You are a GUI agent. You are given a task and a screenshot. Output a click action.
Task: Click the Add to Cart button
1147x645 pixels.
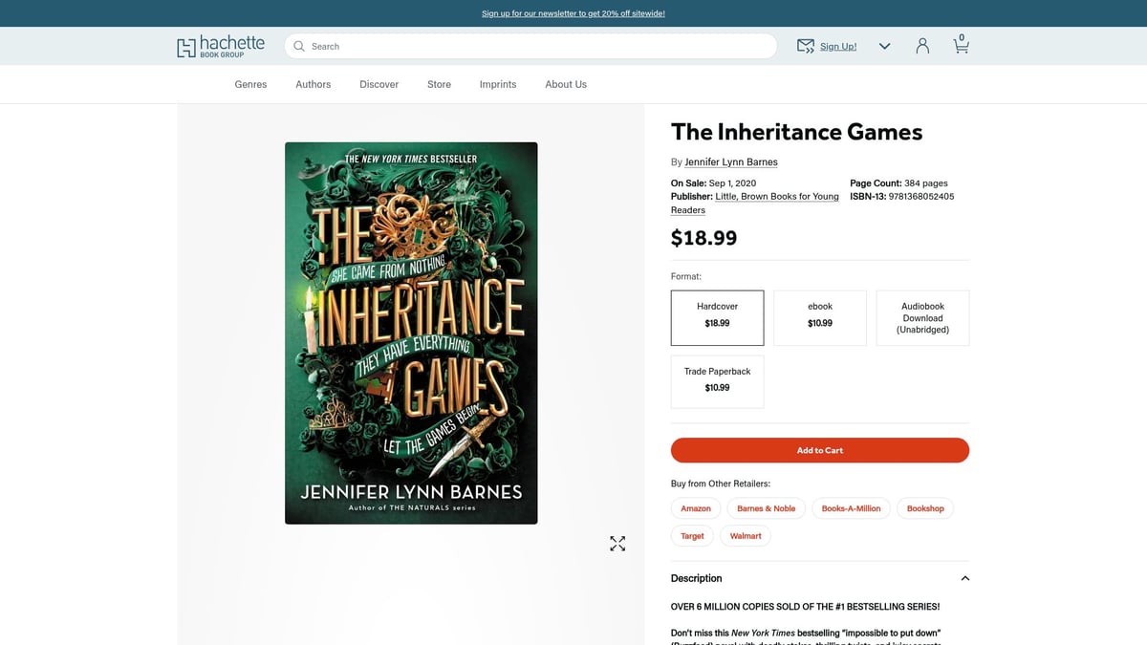pos(819,450)
